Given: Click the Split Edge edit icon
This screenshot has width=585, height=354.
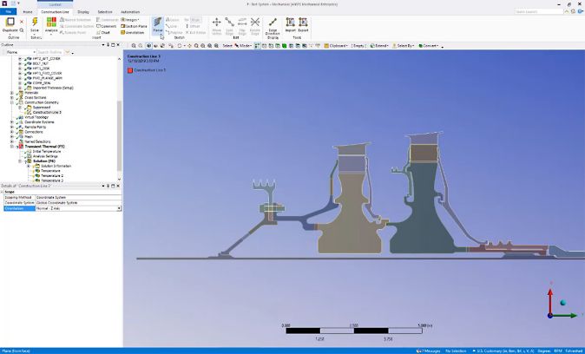Looking at the screenshot, I should [229, 22].
